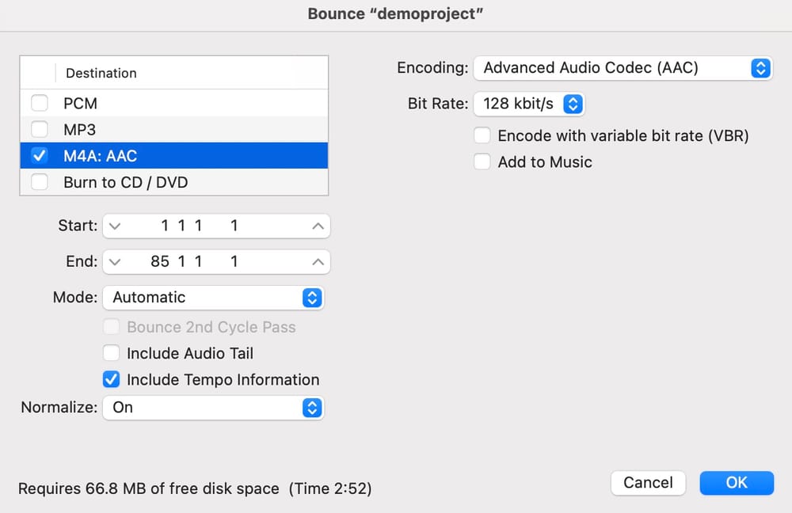Enable Include Audio Tail

[x=112, y=353]
